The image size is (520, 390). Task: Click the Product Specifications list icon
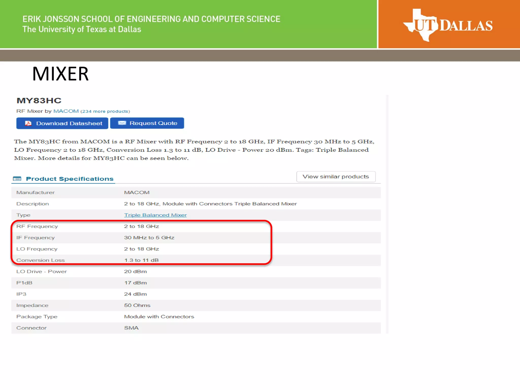(17, 179)
